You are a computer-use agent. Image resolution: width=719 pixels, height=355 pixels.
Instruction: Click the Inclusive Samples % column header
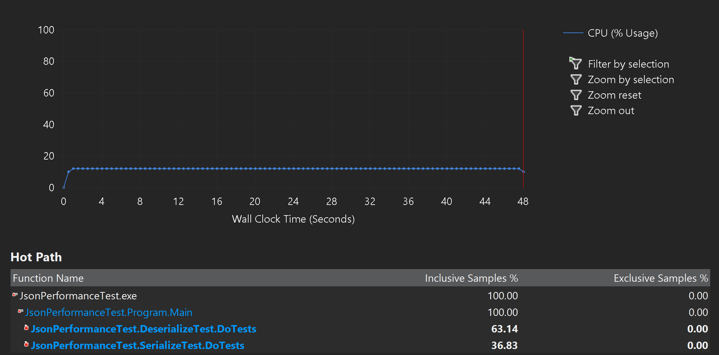pyautogui.click(x=471, y=278)
